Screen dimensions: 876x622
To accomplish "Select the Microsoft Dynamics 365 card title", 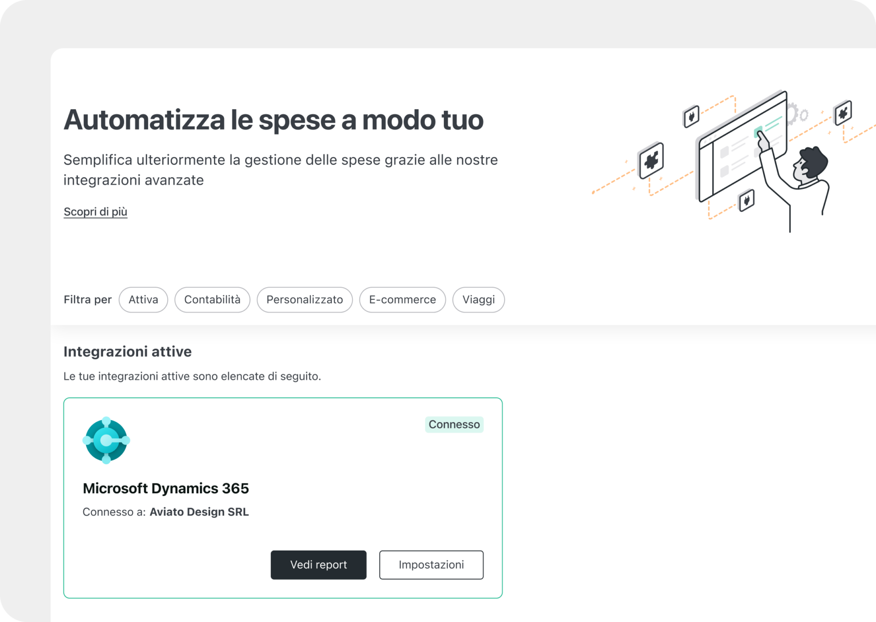I will click(x=166, y=488).
